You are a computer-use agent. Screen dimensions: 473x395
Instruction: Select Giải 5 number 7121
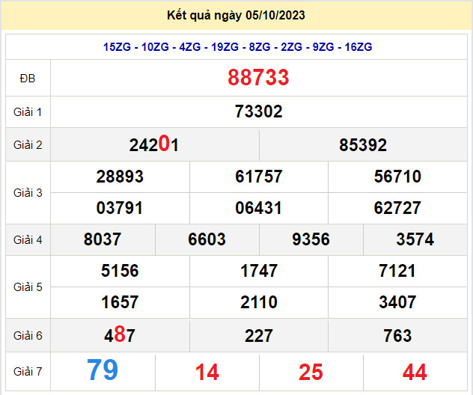(x=397, y=271)
